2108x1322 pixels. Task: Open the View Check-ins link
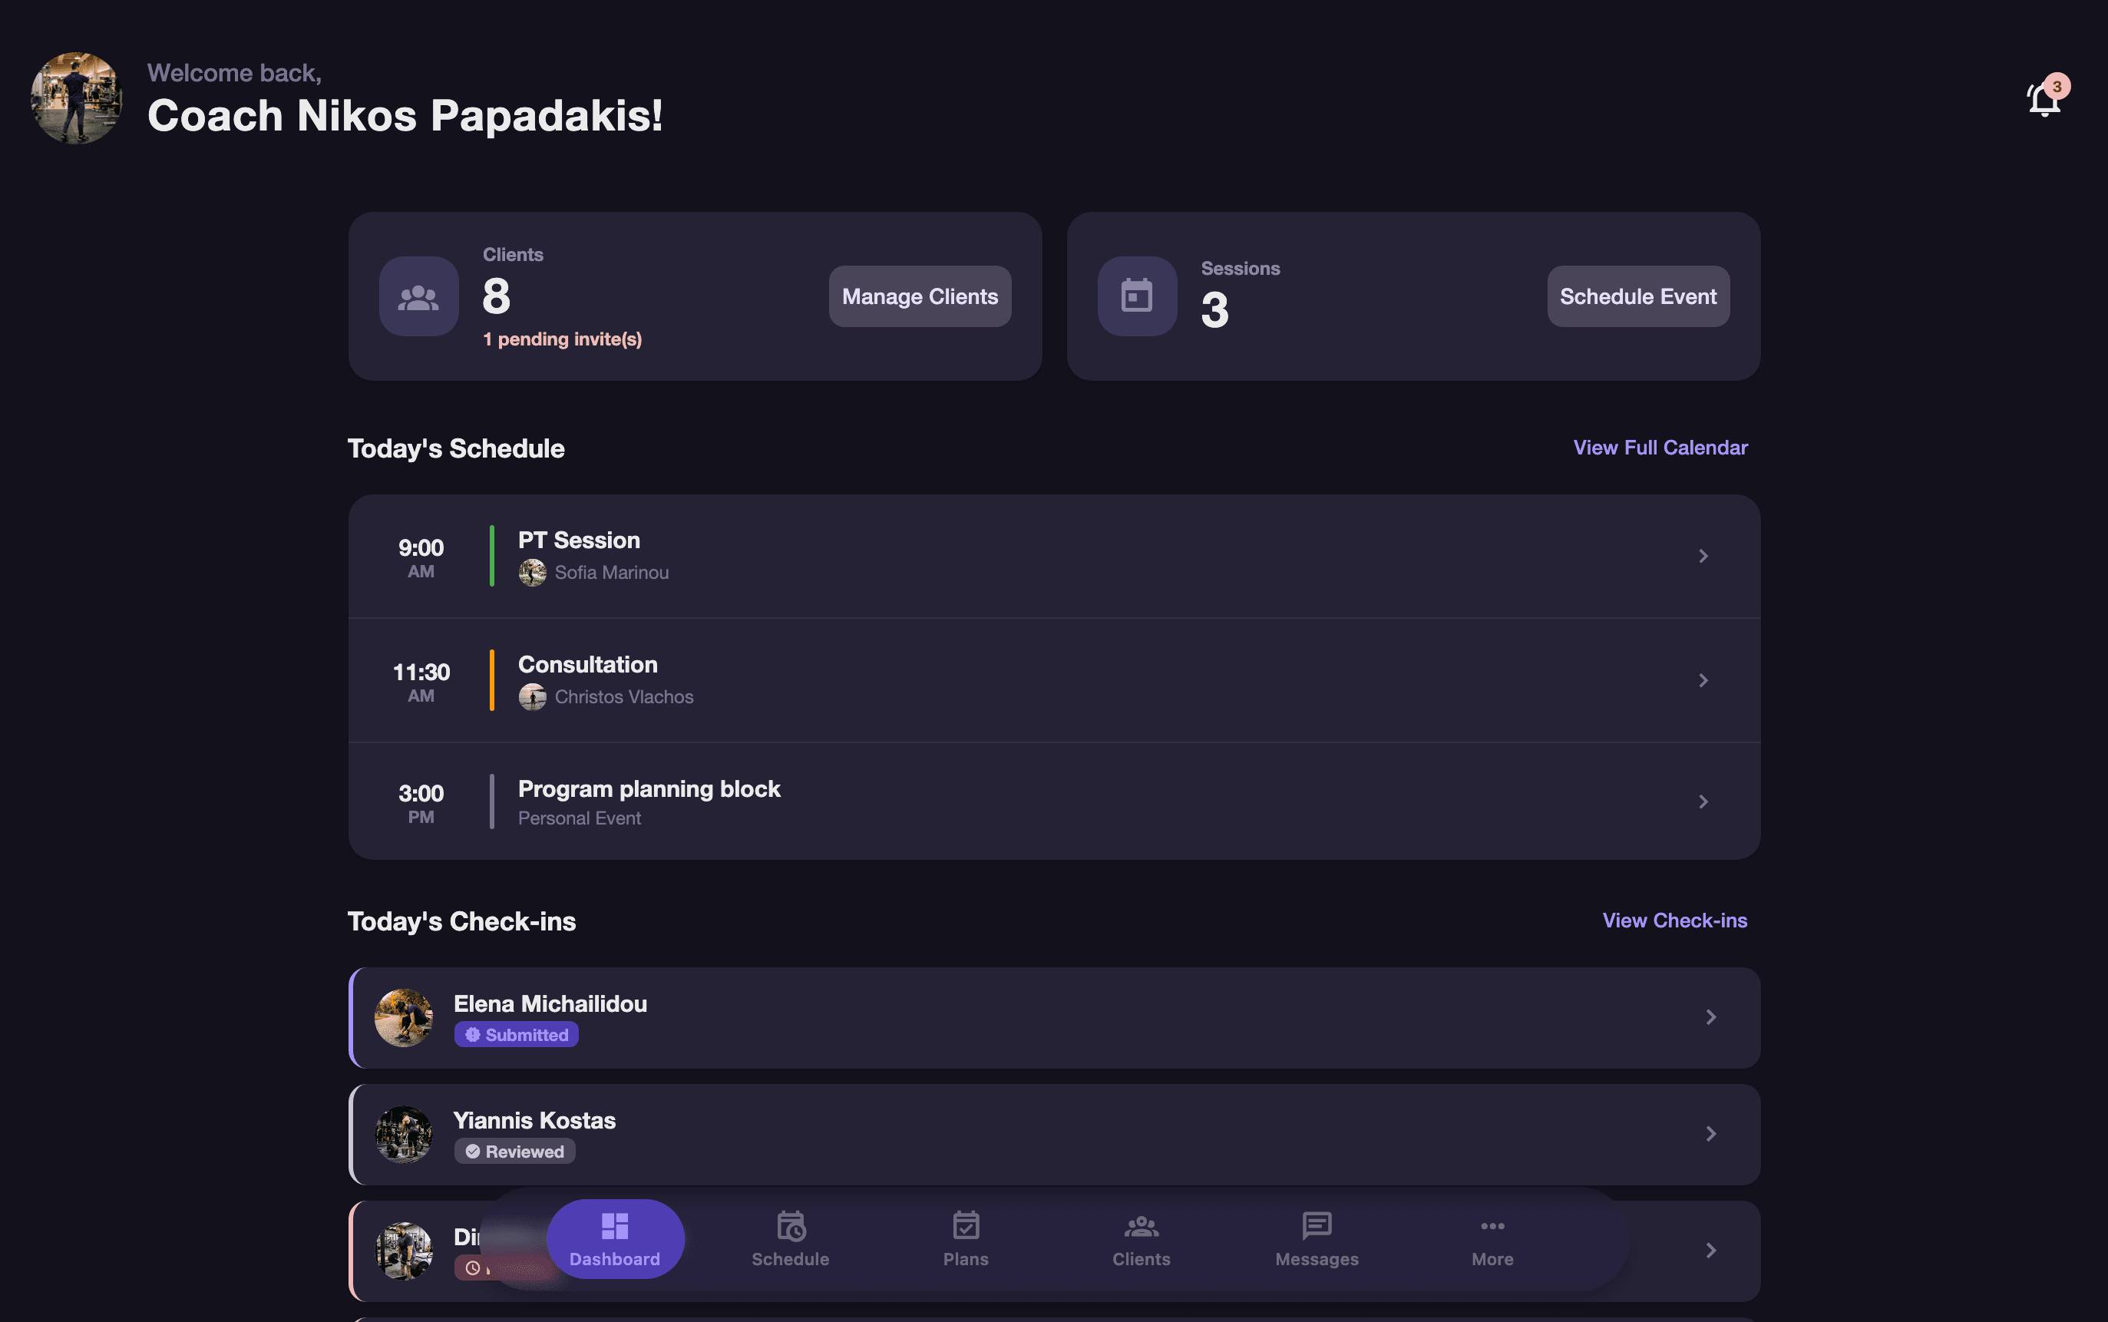click(1674, 920)
